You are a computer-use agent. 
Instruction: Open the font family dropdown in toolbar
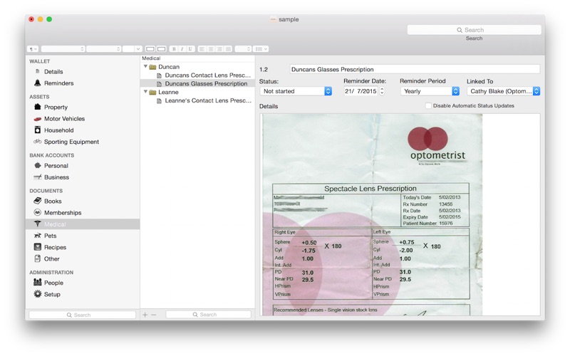(63, 48)
